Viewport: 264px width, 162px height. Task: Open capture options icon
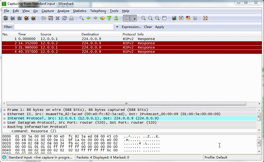(x=13, y=18)
